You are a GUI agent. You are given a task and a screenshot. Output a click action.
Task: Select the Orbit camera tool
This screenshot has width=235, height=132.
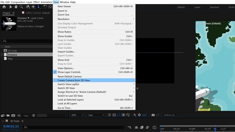pos(28,7)
